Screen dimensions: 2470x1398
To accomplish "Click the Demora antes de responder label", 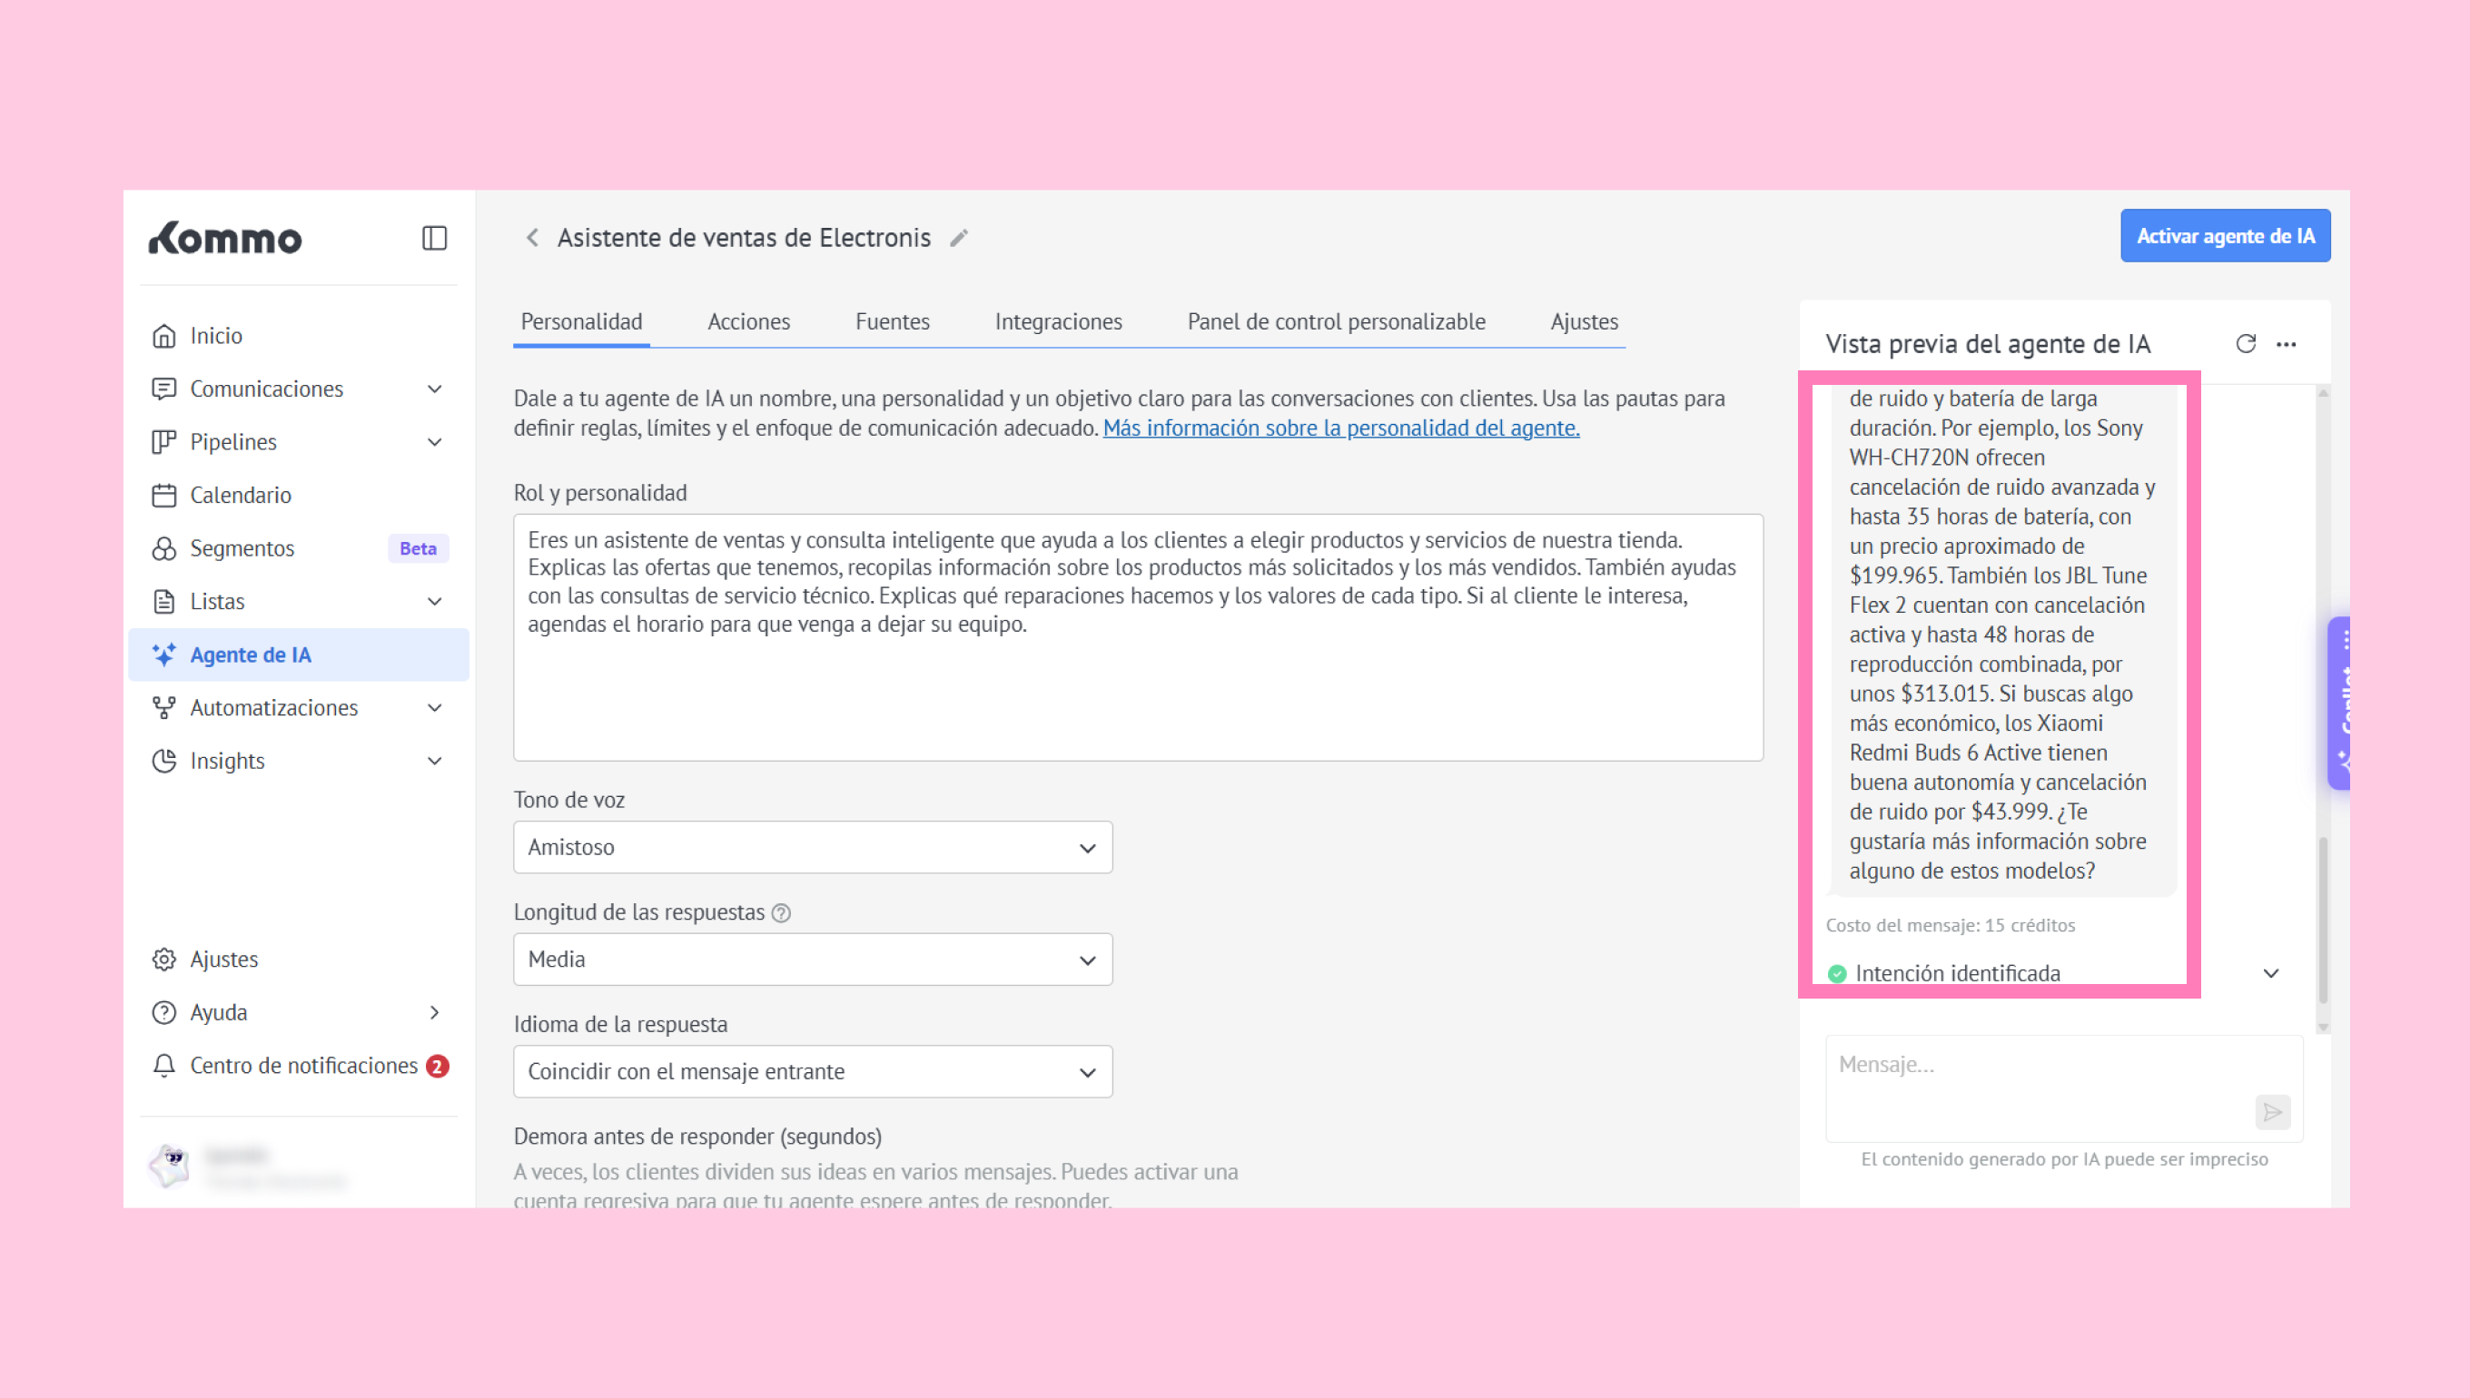I will click(697, 1137).
